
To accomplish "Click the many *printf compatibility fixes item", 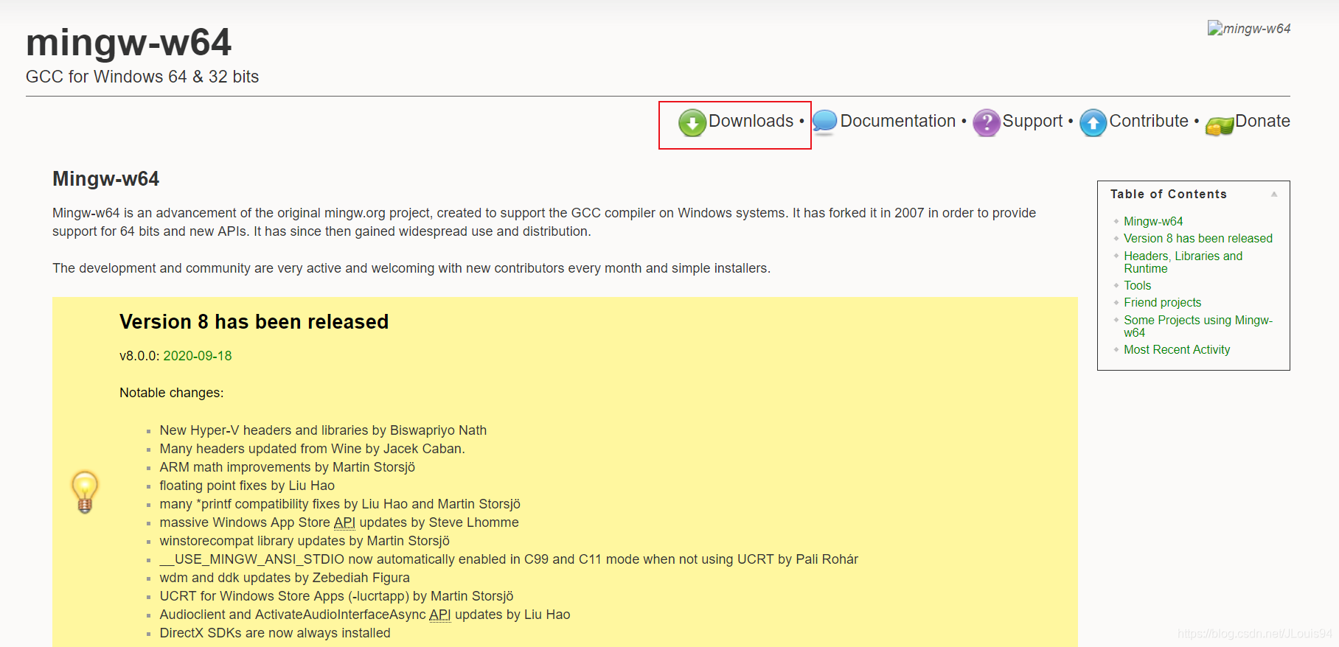I will (x=340, y=504).
